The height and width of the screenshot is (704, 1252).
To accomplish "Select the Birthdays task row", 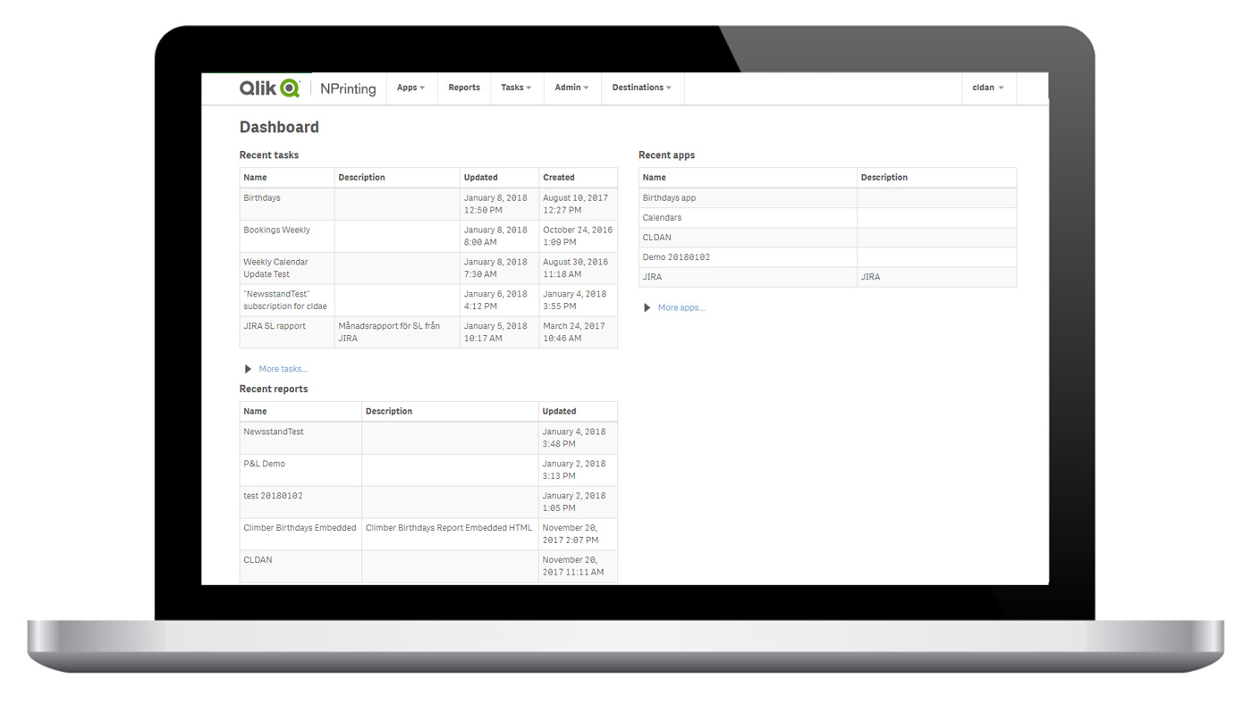I will (x=428, y=205).
